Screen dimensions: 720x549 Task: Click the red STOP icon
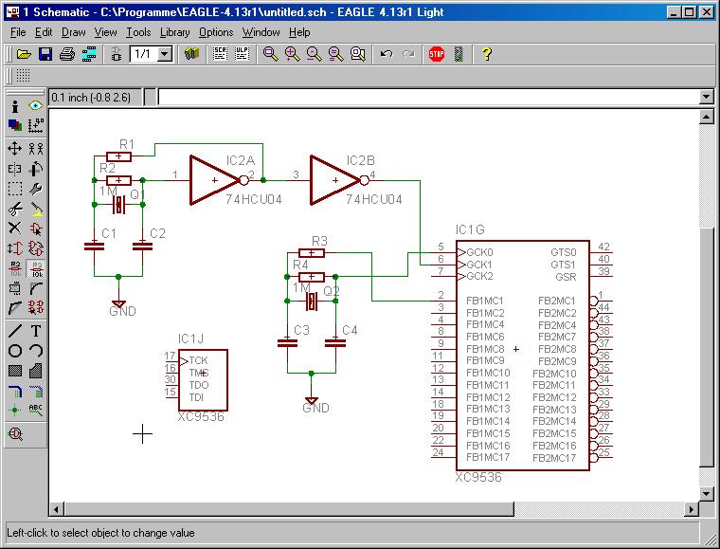pyautogui.click(x=436, y=54)
